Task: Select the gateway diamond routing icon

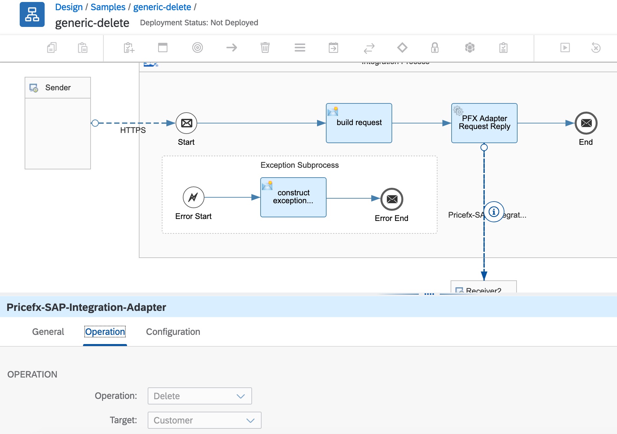Action: pos(402,48)
